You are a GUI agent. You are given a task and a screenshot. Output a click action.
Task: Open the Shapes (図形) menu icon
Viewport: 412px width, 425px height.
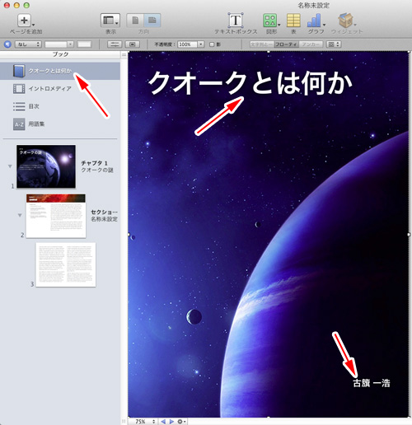pyautogui.click(x=270, y=21)
